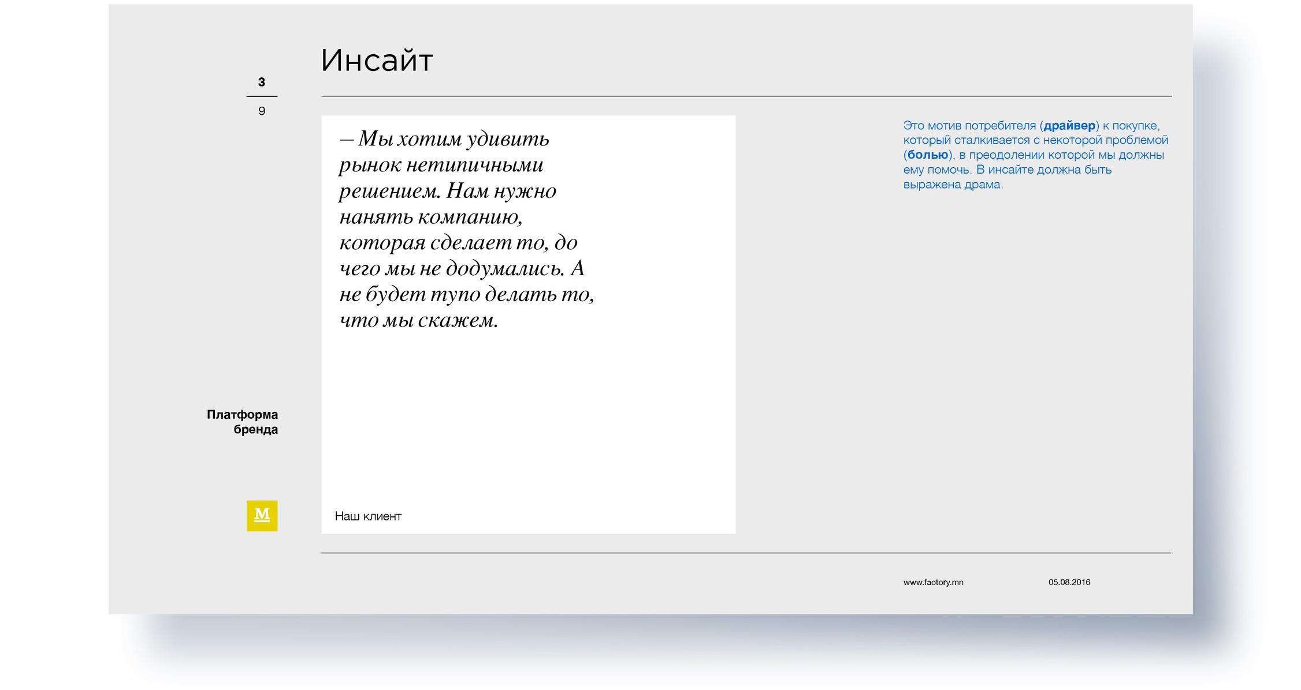Click the current slide number 3
The width and height of the screenshot is (1301, 690).
pos(262,82)
